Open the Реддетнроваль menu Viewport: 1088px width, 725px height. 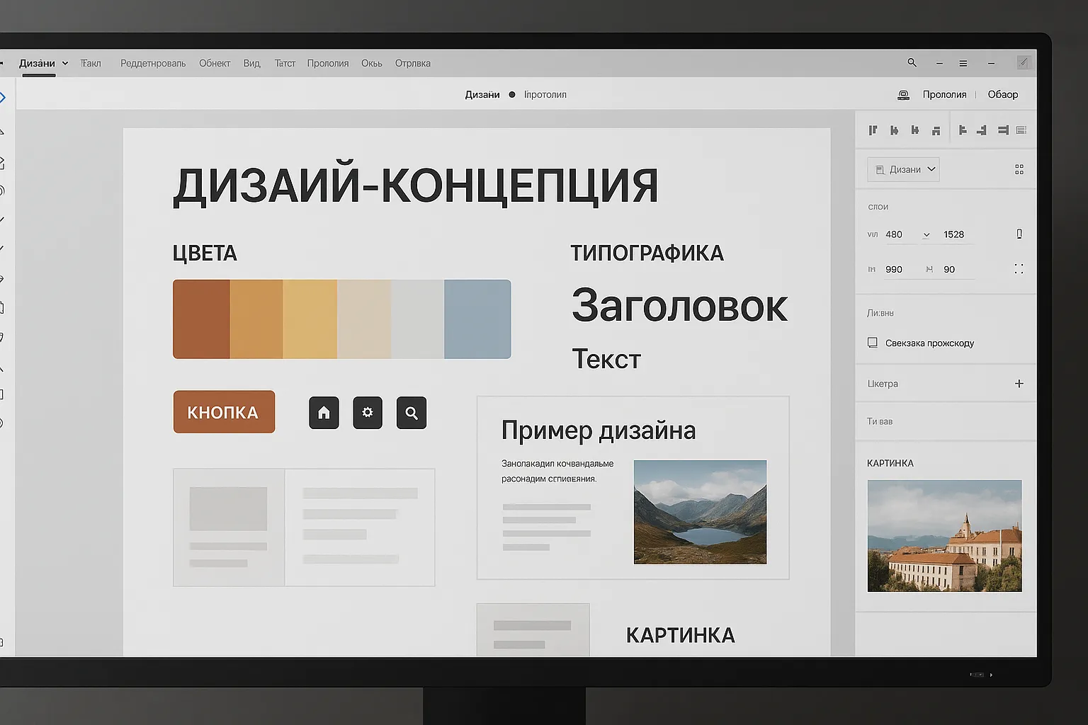153,64
